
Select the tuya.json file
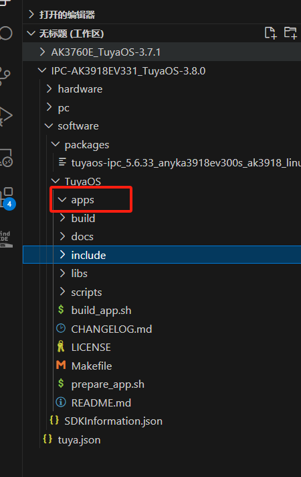pos(162,440)
